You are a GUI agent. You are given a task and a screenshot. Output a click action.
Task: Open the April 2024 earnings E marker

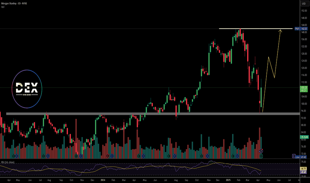(139, 156)
